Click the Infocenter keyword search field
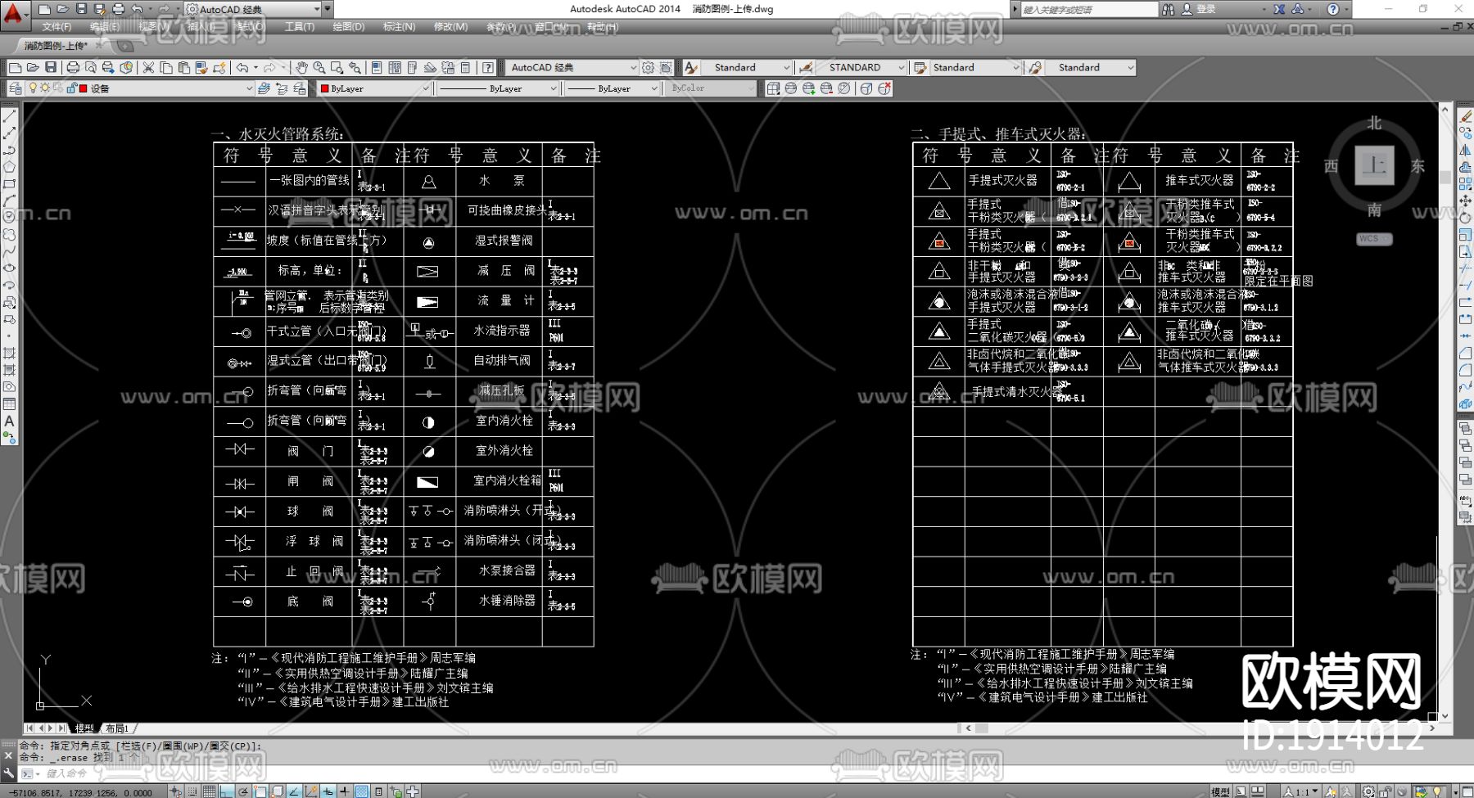This screenshot has height=798, width=1474. [x=1089, y=9]
